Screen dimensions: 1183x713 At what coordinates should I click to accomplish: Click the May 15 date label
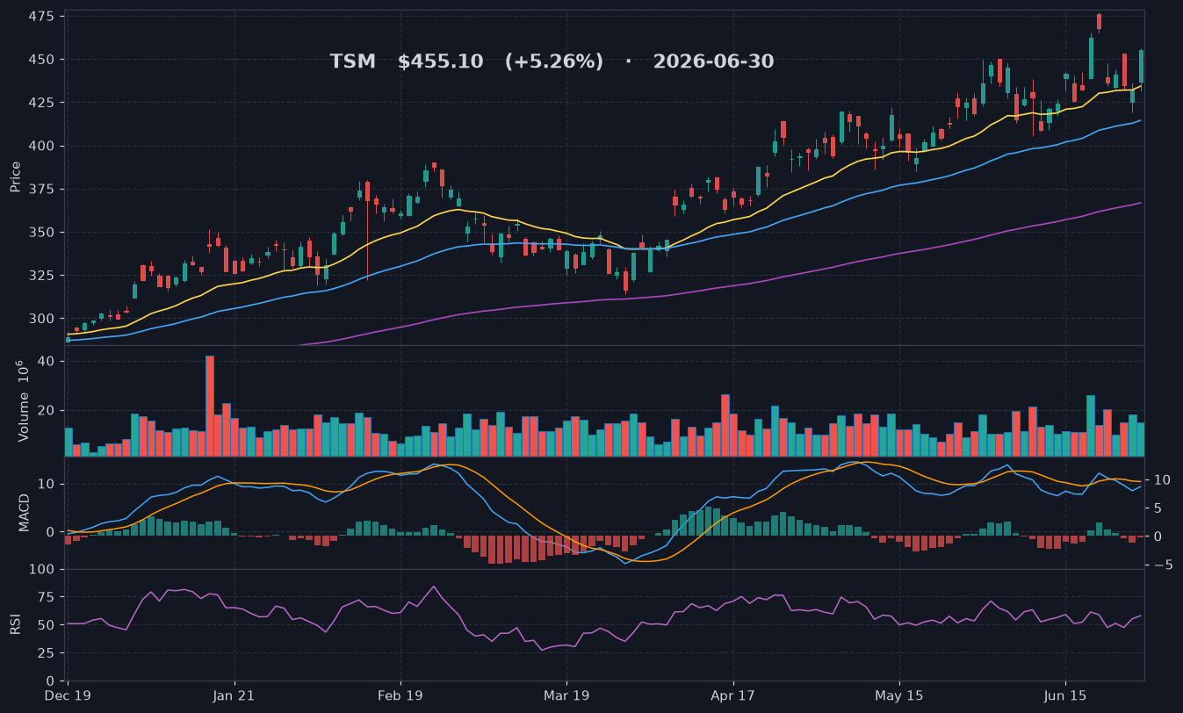point(899,695)
